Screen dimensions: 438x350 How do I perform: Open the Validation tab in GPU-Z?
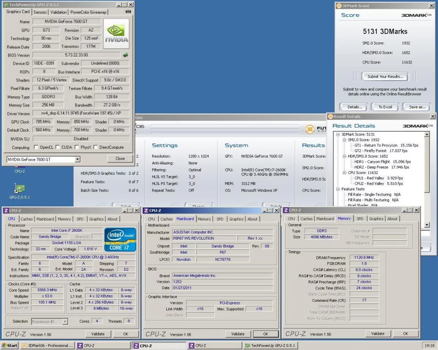pyautogui.click(x=58, y=12)
